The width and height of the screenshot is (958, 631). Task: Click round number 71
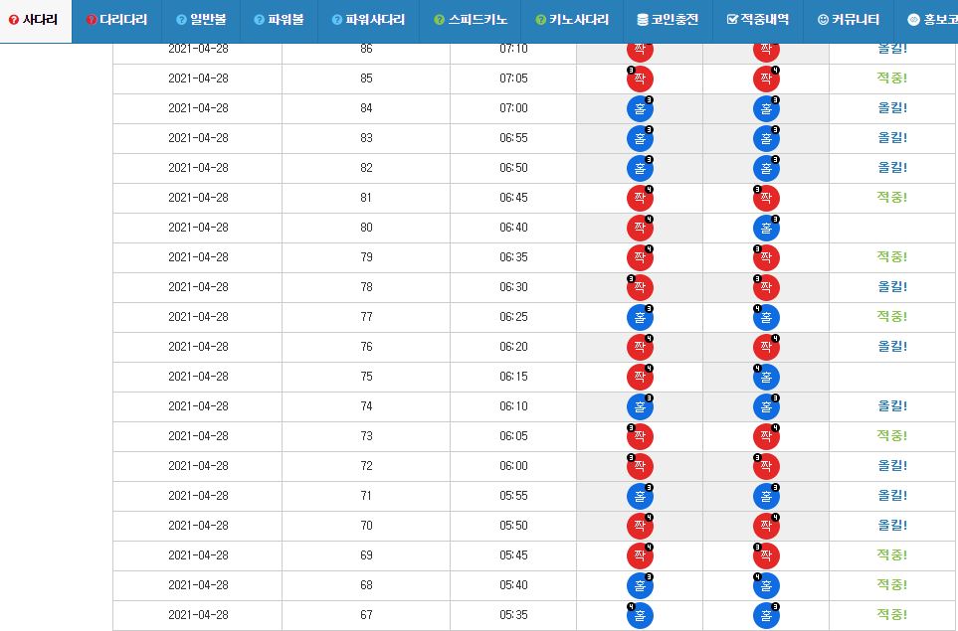(366, 496)
